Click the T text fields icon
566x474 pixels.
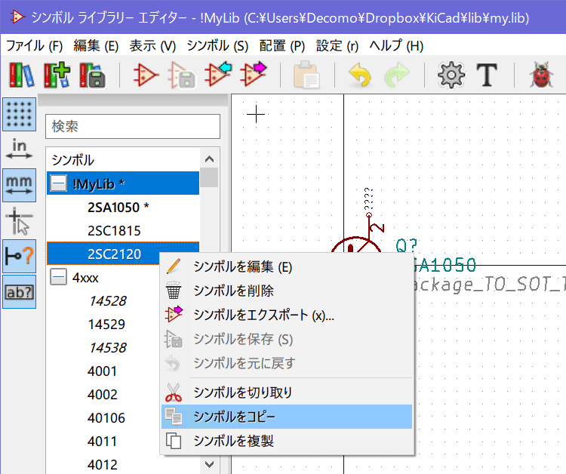(x=488, y=75)
